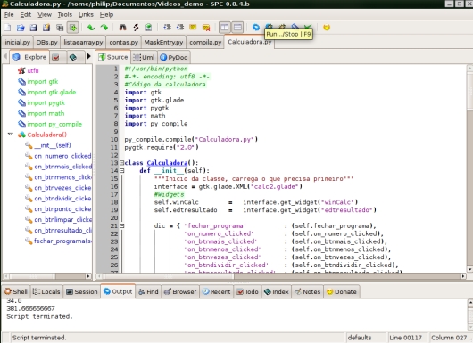
Task: Open the Session bottom tab
Action: point(82,292)
